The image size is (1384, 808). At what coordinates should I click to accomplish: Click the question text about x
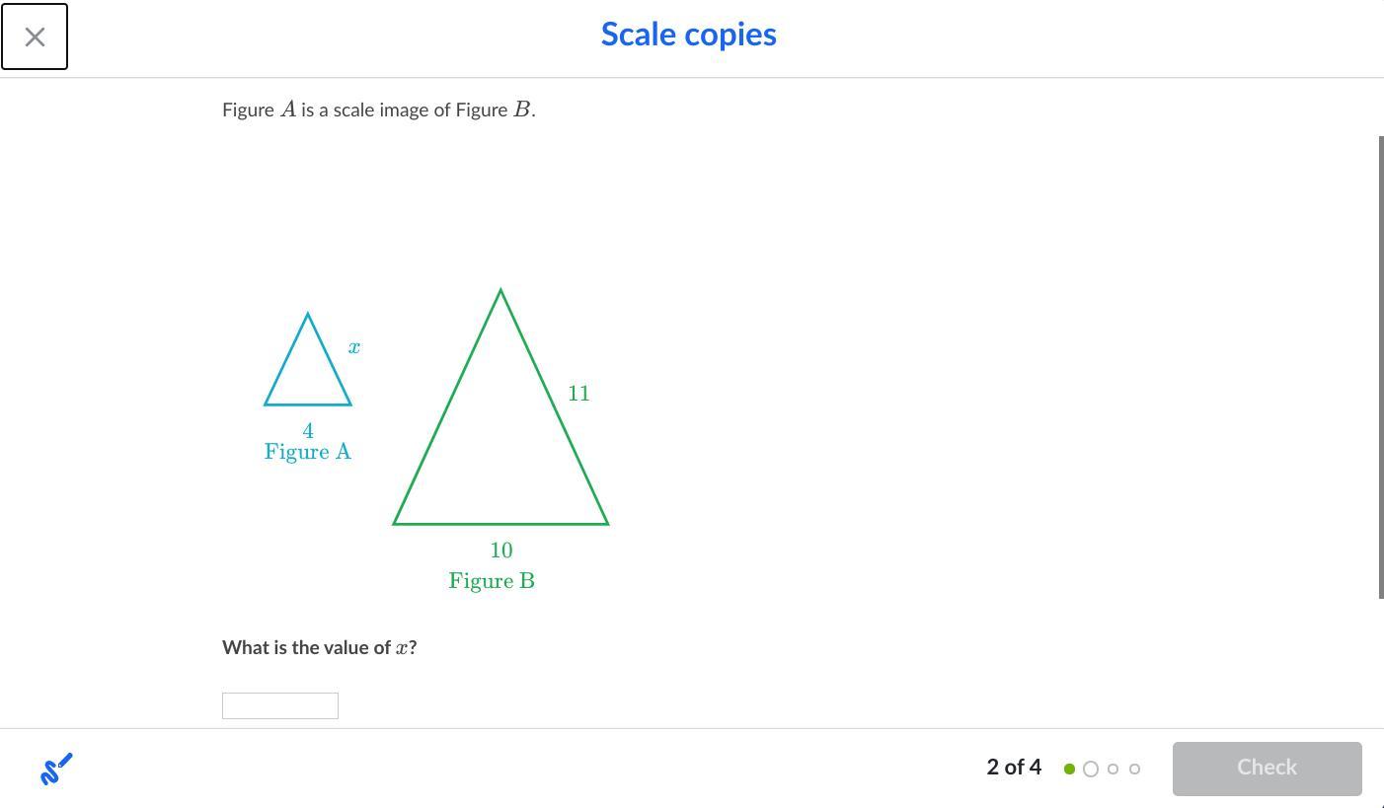(x=319, y=648)
